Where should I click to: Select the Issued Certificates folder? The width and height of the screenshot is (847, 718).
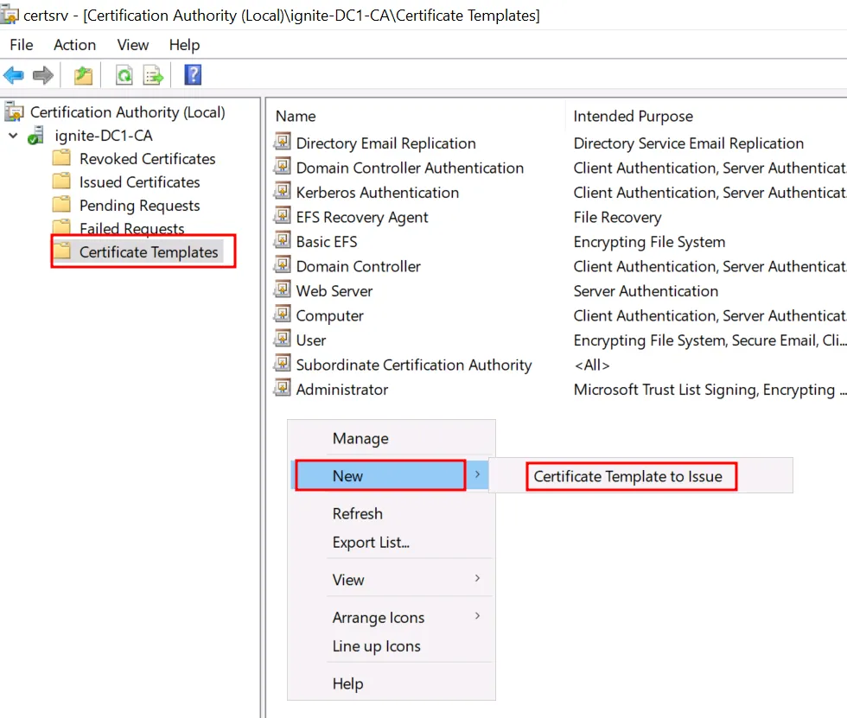click(x=139, y=182)
